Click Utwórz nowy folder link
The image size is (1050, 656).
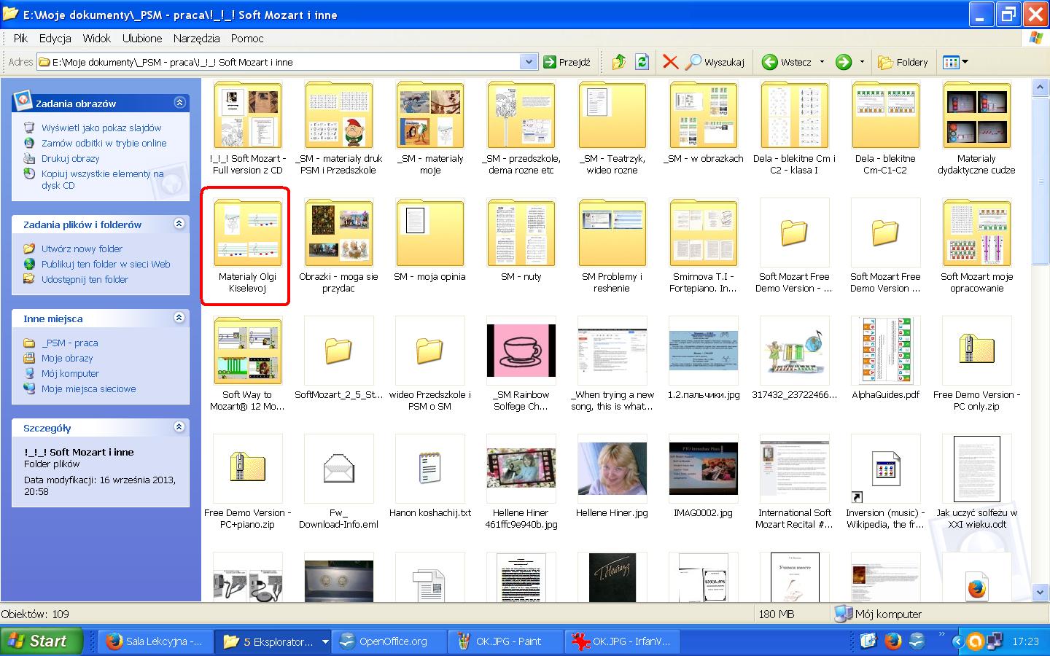[82, 249]
